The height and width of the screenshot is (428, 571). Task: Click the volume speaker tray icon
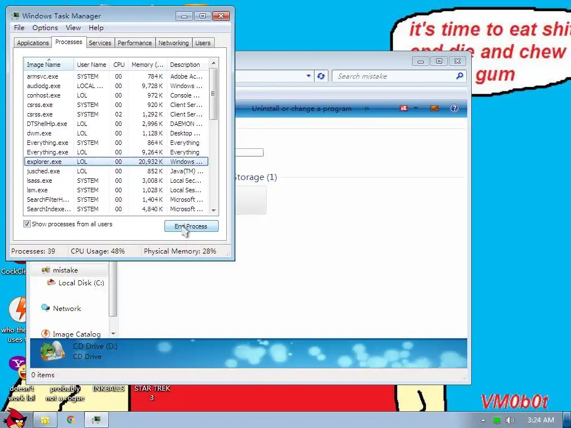[510, 420]
